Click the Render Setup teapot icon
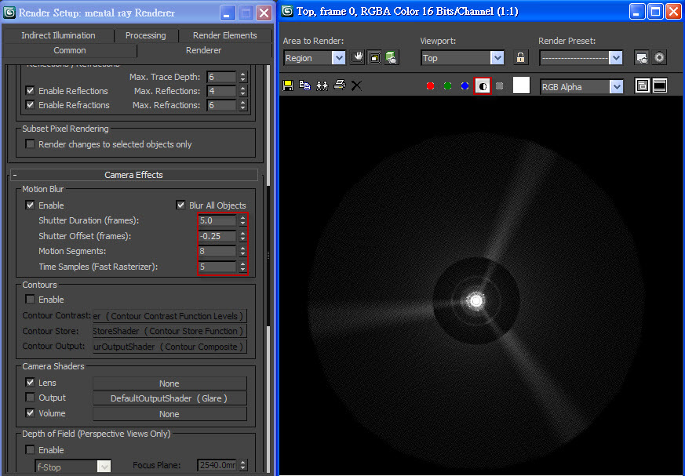This screenshot has height=476, width=685. coord(392,57)
